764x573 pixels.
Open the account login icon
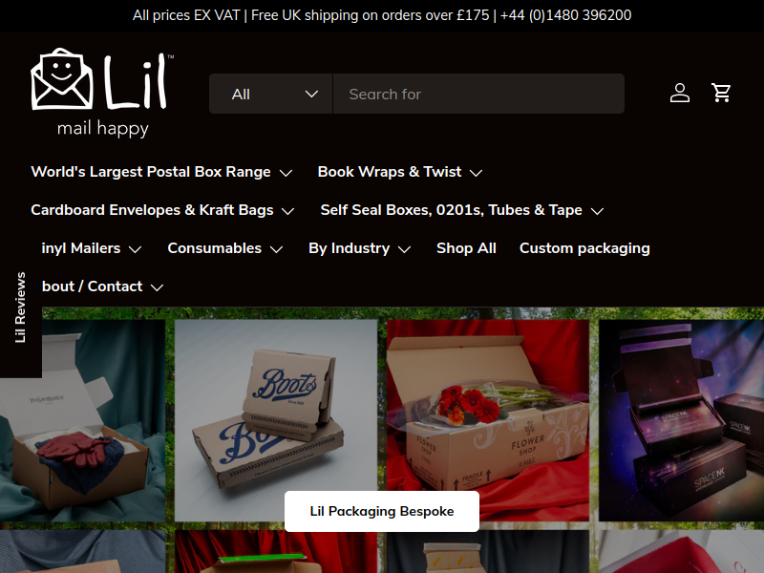click(x=680, y=93)
